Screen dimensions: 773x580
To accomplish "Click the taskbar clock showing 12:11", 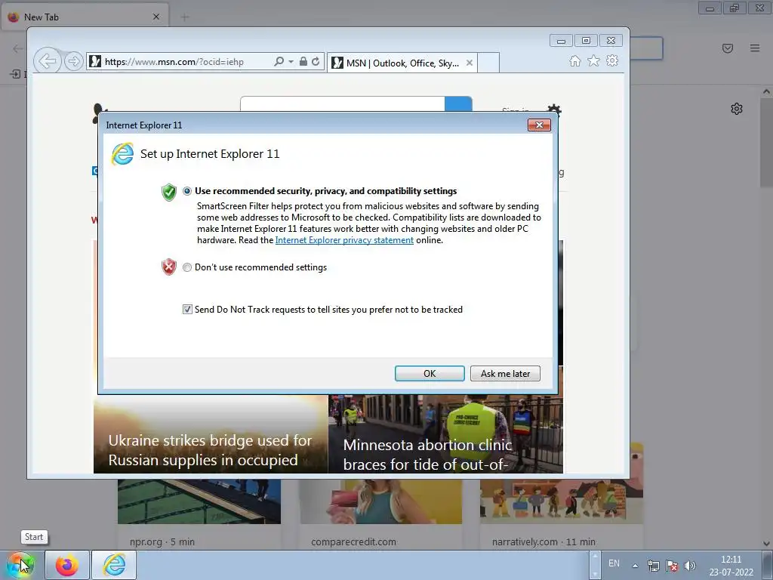I will (x=731, y=566).
